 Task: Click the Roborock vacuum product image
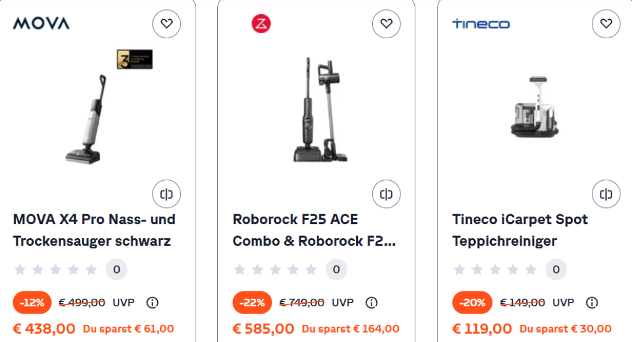(x=316, y=111)
